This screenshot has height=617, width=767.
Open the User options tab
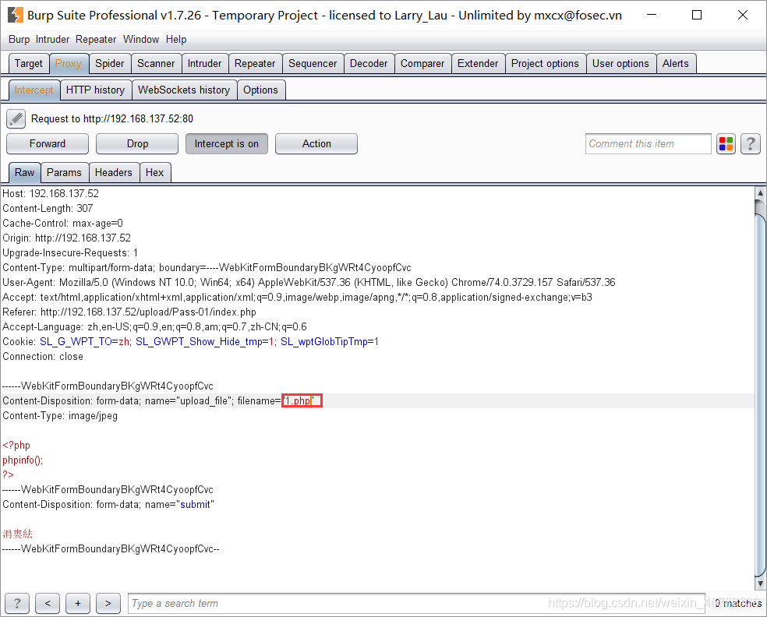click(620, 64)
